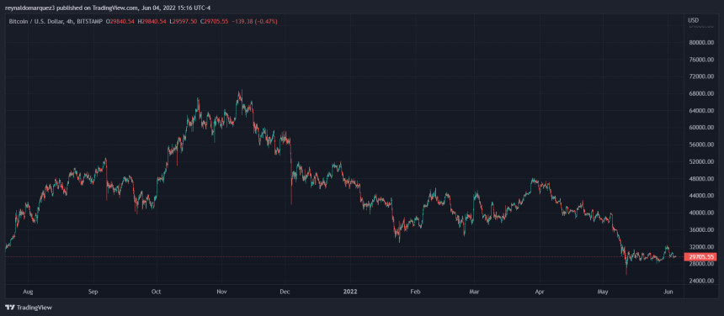
Task: Click the Jun label on the time axis
Action: click(x=668, y=292)
